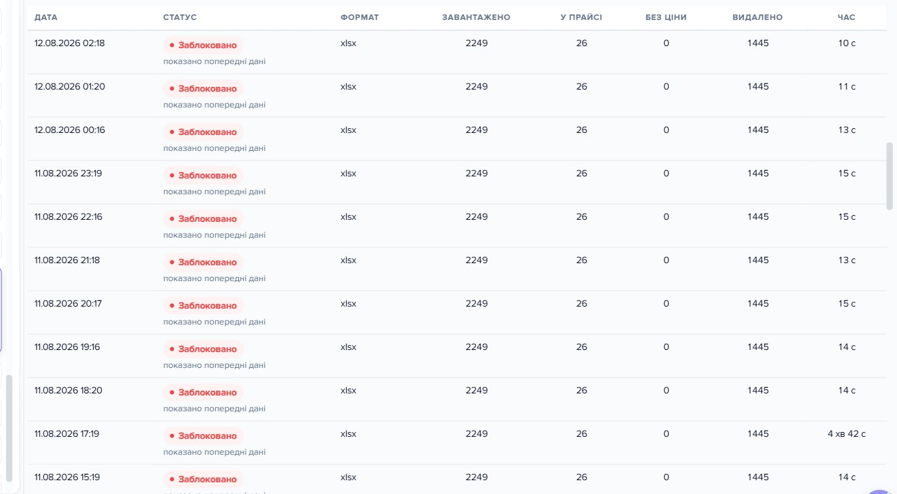Viewport: 897px width, 494px height.
Task: Select the 2249 value in the 11.08.2026 23:19 row
Action: tap(476, 174)
